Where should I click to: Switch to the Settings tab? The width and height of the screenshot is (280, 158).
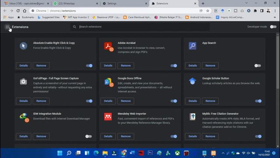coord(125,4)
